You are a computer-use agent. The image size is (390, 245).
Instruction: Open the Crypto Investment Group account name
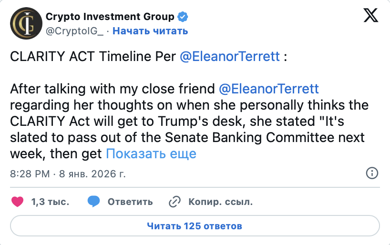click(x=110, y=17)
